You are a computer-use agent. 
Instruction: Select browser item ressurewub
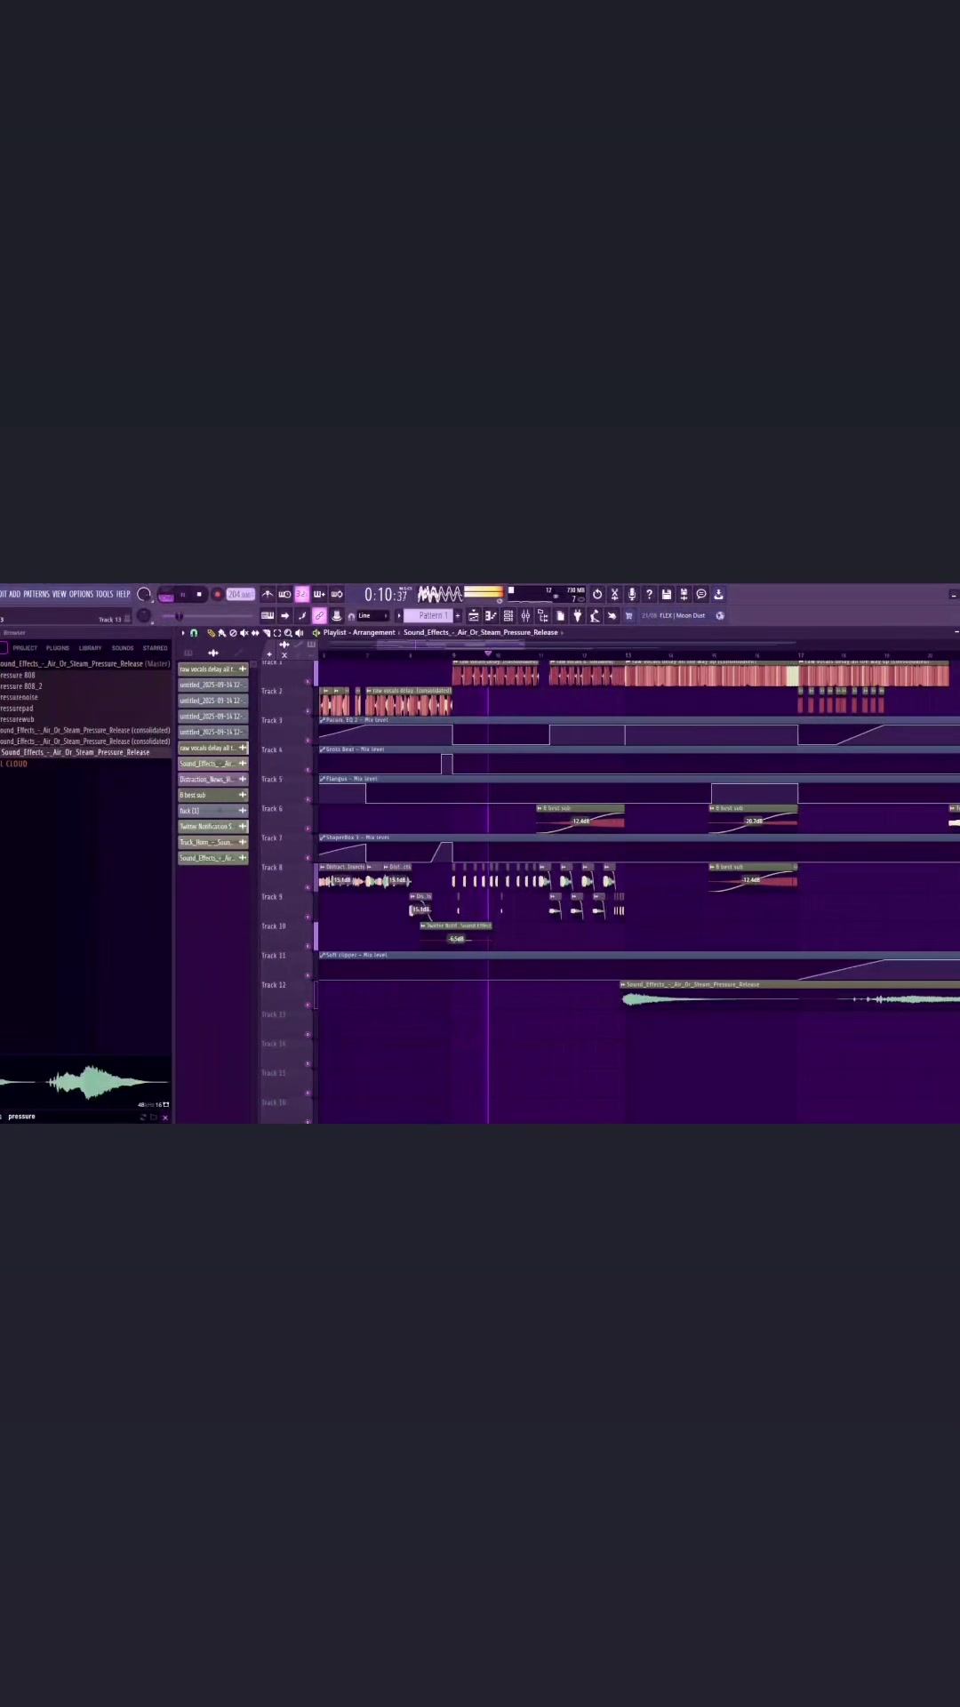click(18, 719)
